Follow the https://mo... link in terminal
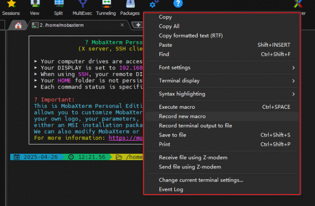Image resolution: width=315 pixels, height=206 pixels. (x=126, y=138)
